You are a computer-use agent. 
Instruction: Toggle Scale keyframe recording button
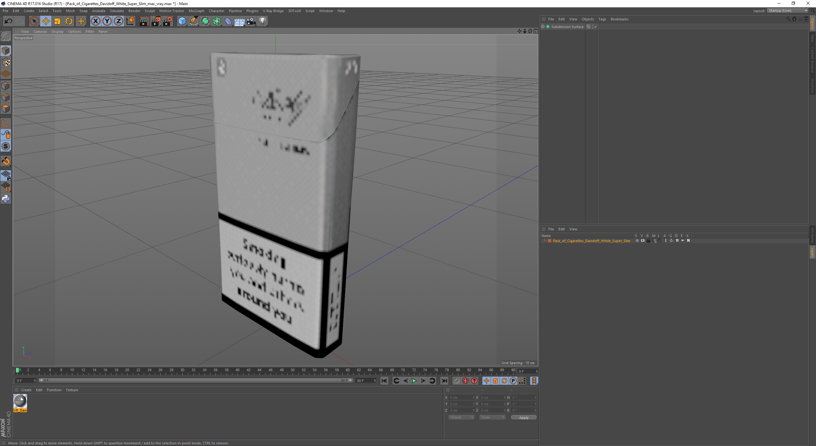(495, 381)
